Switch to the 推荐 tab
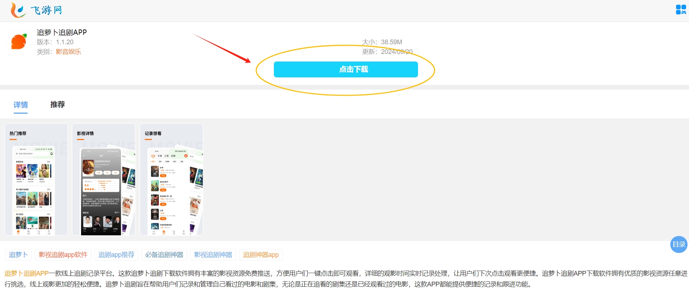The width and height of the screenshot is (689, 290). click(x=58, y=105)
